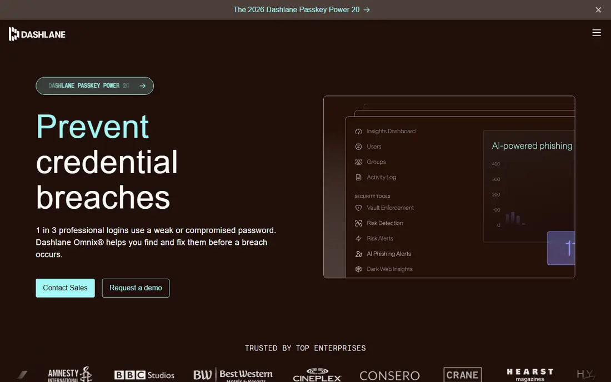Click the Prevent credential breaches headline
This screenshot has width=611, height=382.
point(107,162)
